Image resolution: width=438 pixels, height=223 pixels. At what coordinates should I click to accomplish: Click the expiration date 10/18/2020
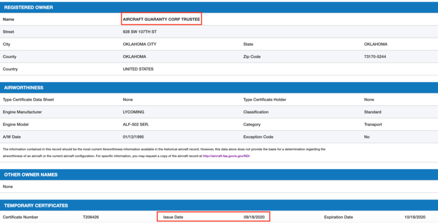pyautogui.click(x=415, y=217)
